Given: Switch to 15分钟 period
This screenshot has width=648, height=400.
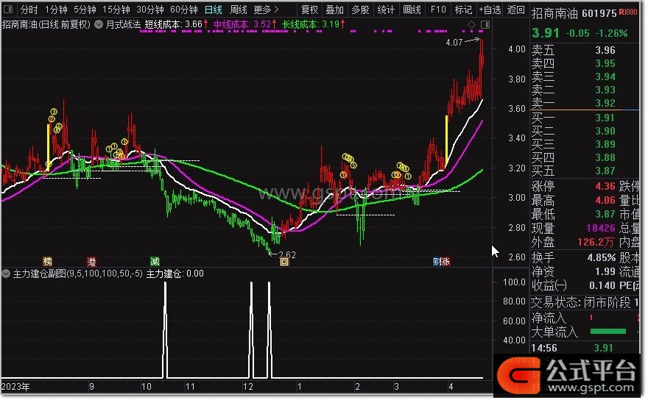Looking at the screenshot, I should (116, 9).
